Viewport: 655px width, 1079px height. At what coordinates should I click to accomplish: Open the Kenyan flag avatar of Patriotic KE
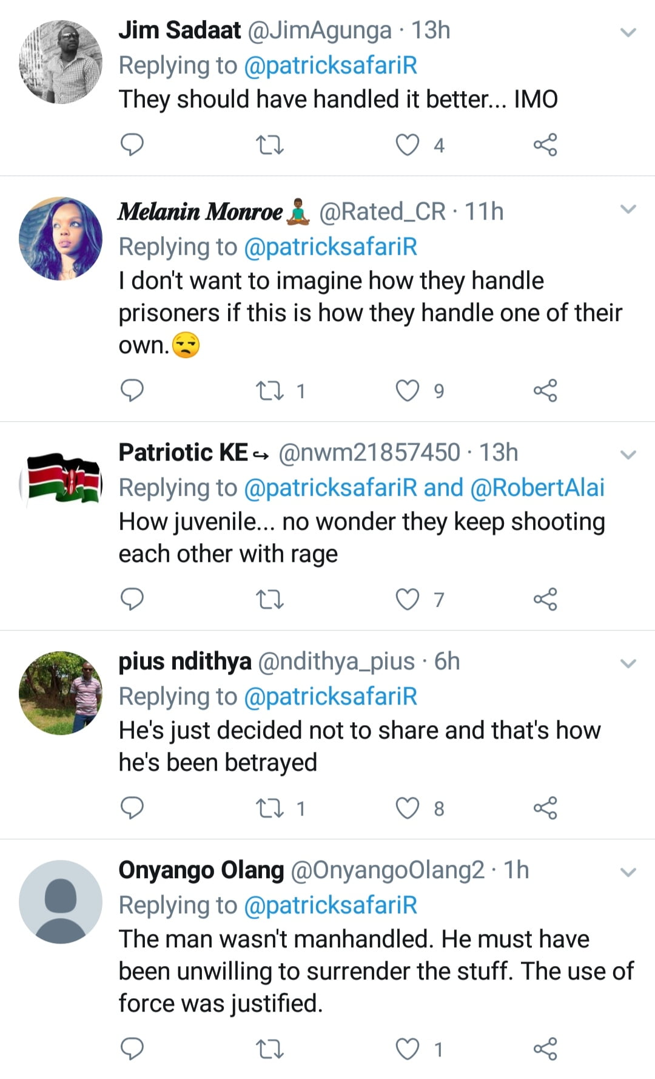[61, 479]
